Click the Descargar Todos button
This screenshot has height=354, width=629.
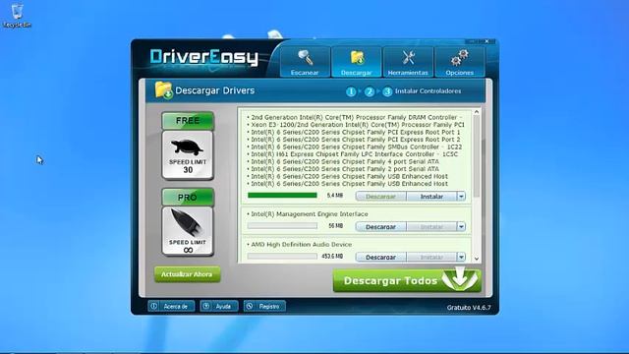(x=407, y=280)
